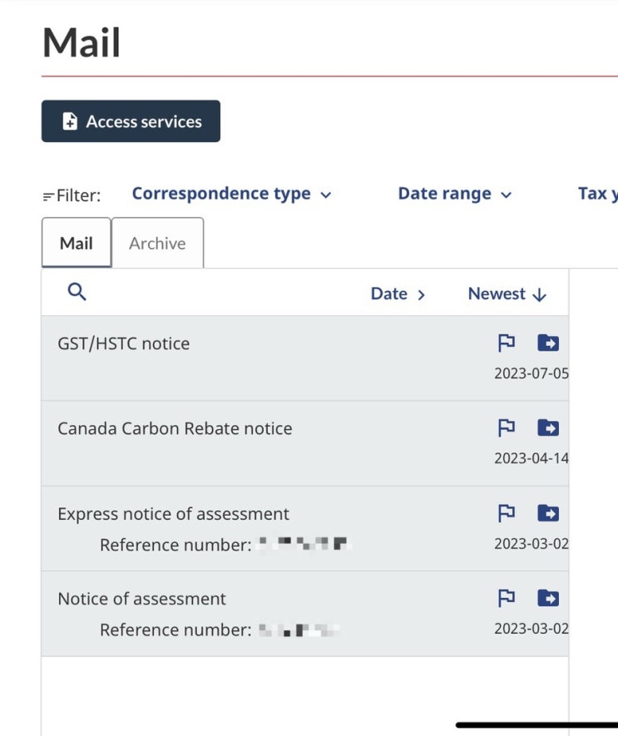
Task: Archive the Express notice of assessment
Action: click(548, 513)
